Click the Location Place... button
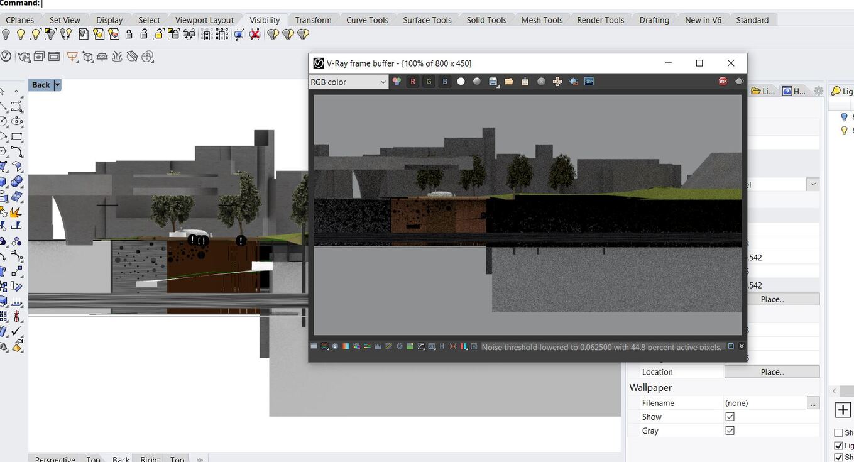 pos(772,372)
